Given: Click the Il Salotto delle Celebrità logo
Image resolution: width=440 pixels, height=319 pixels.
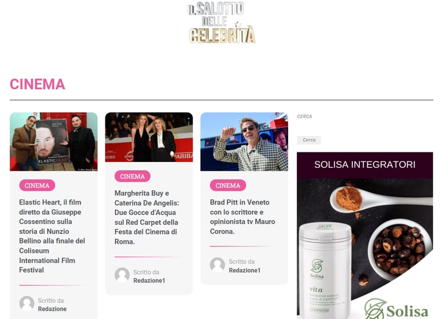Looking at the screenshot, I should (x=221, y=22).
